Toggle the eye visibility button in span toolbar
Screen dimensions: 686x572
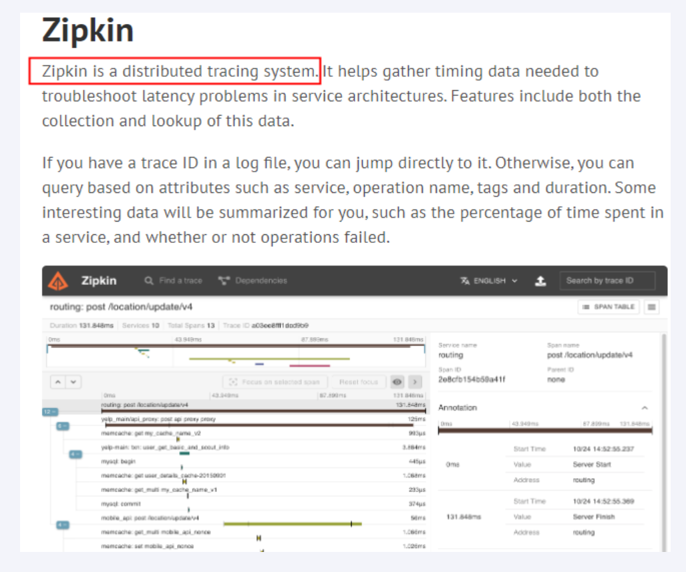tap(397, 382)
